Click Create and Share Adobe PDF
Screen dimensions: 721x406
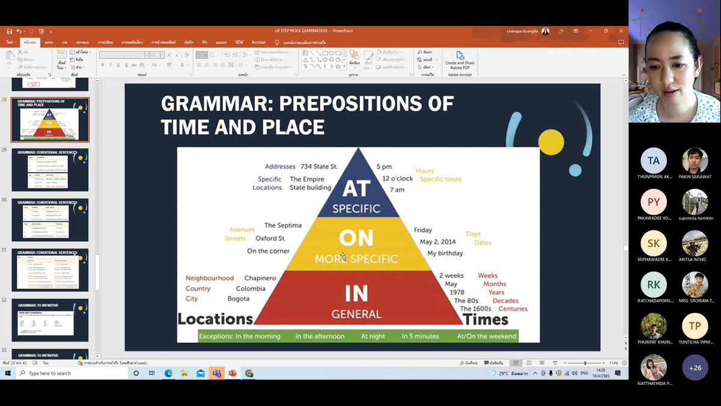click(x=460, y=61)
